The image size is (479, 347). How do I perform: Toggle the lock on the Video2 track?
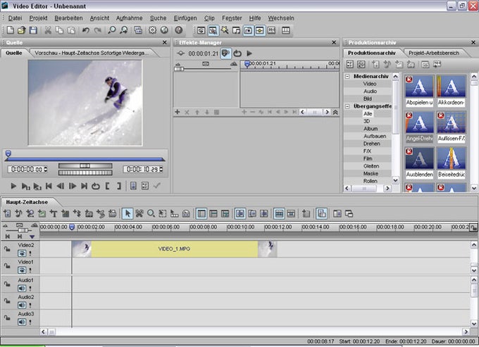pyautogui.click(x=7, y=249)
